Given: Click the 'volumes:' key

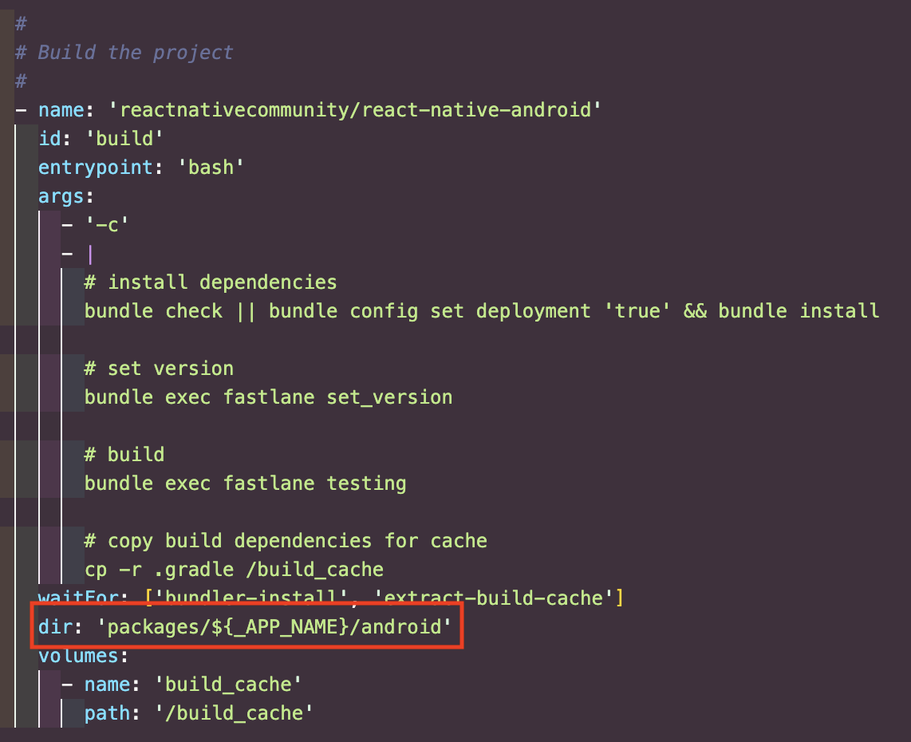Looking at the screenshot, I should pyautogui.click(x=83, y=655).
